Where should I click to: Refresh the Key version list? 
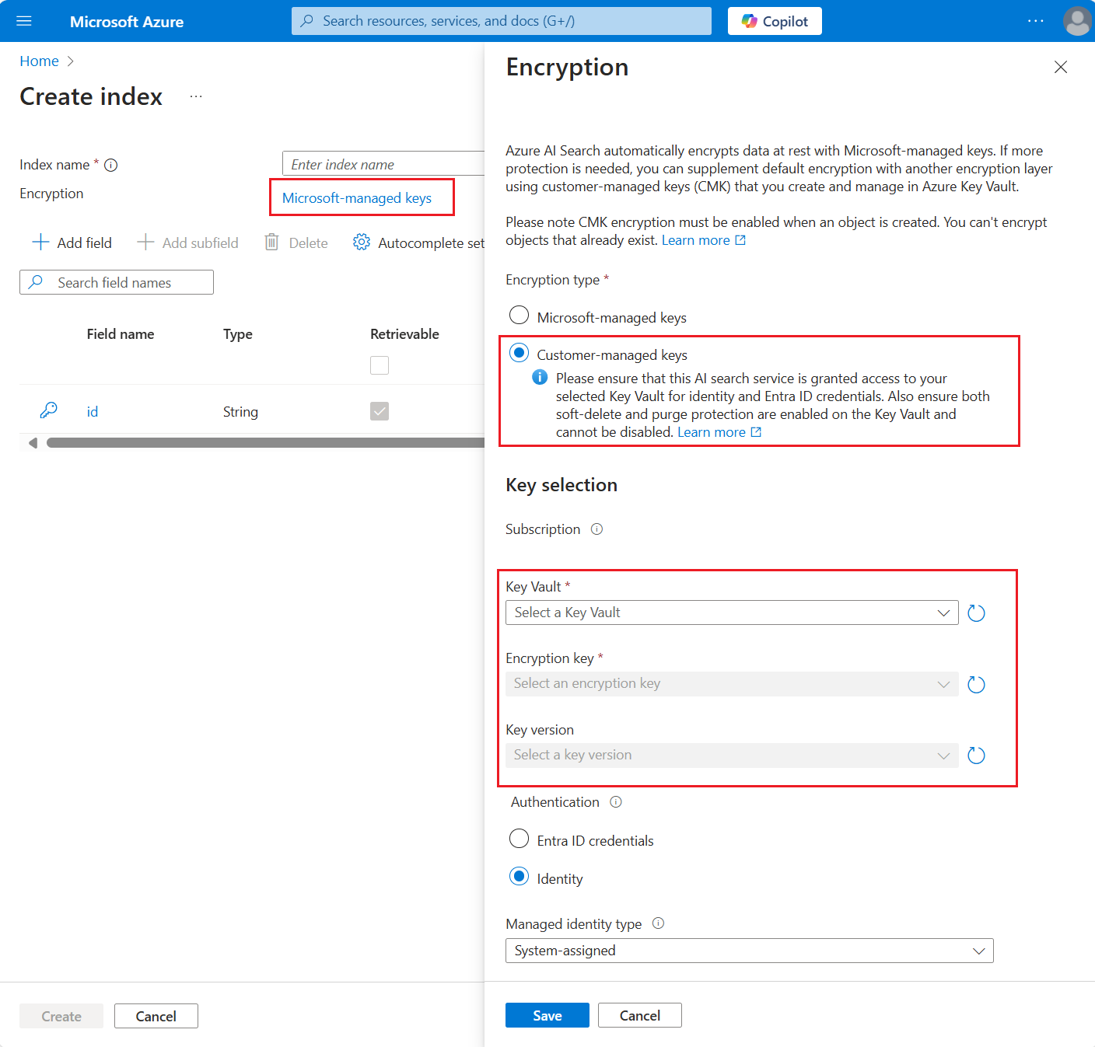tap(976, 756)
